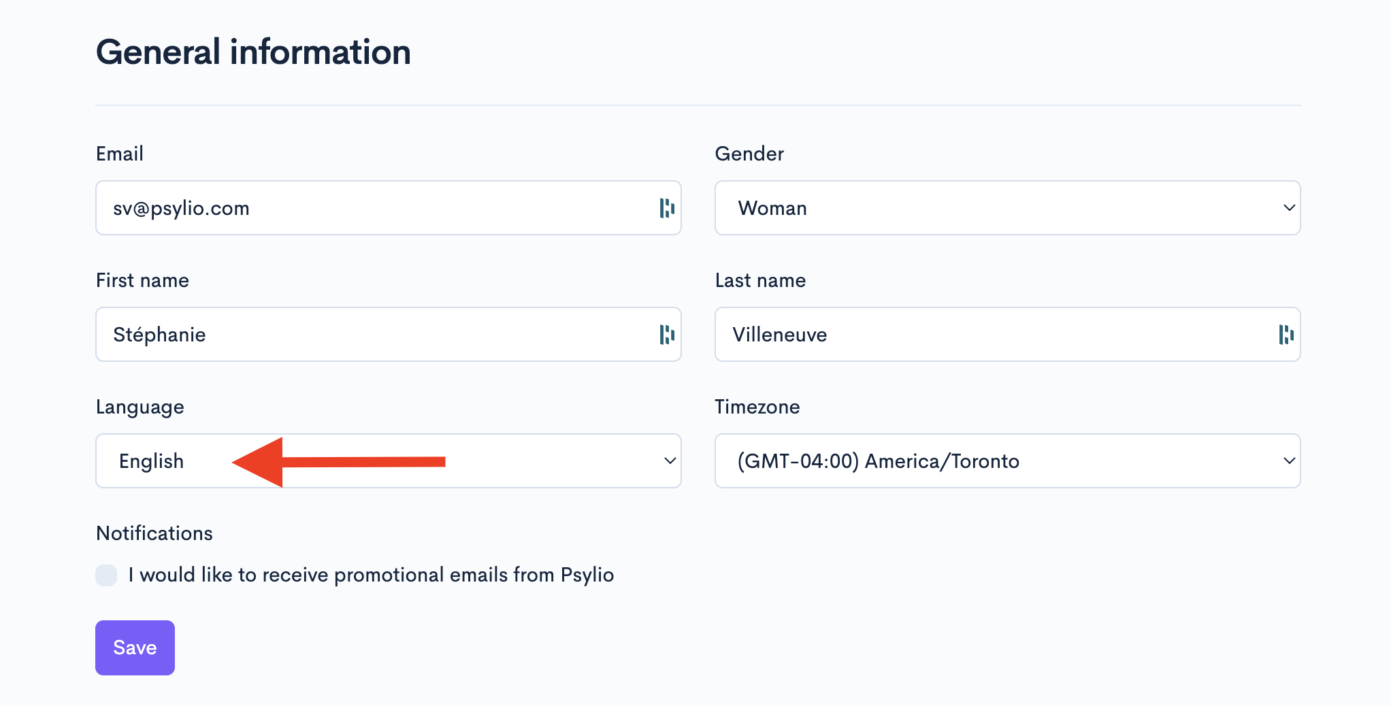Click the Gender field label
The image size is (1391, 706).
[x=749, y=154]
